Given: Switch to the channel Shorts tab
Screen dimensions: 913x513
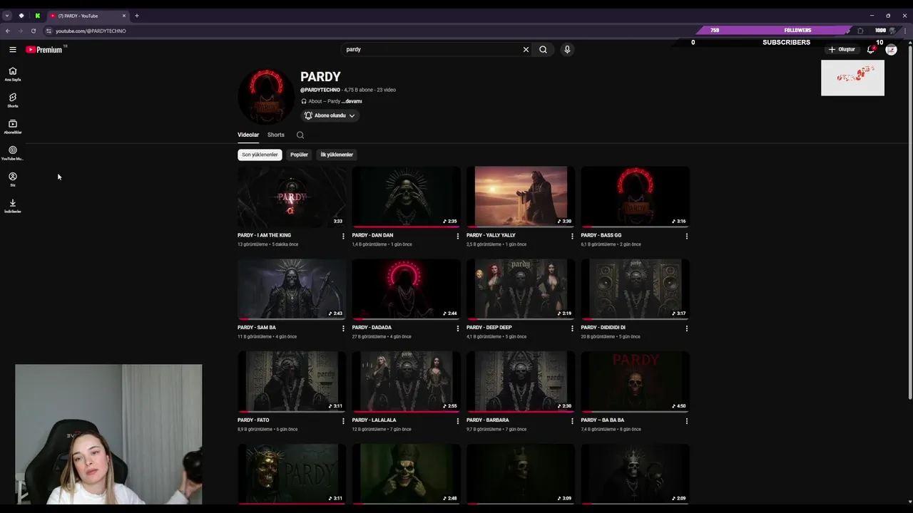Looking at the screenshot, I should [276, 135].
